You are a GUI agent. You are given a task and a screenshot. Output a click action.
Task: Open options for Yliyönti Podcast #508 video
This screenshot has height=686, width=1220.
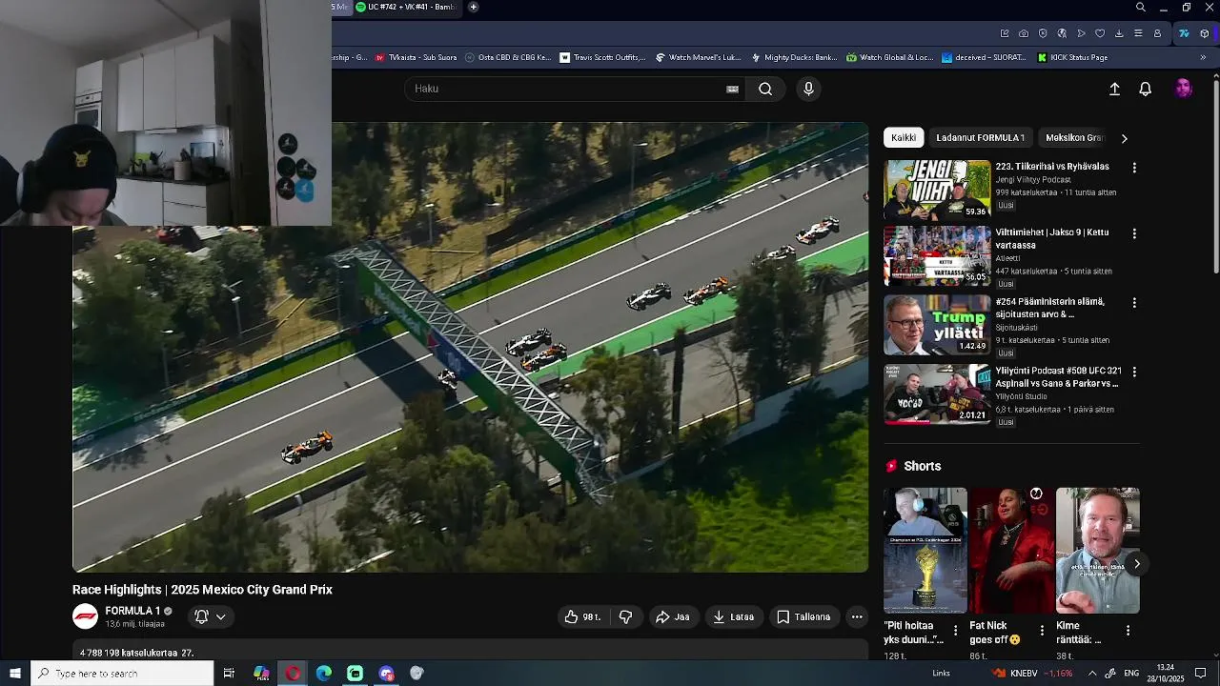(1134, 373)
